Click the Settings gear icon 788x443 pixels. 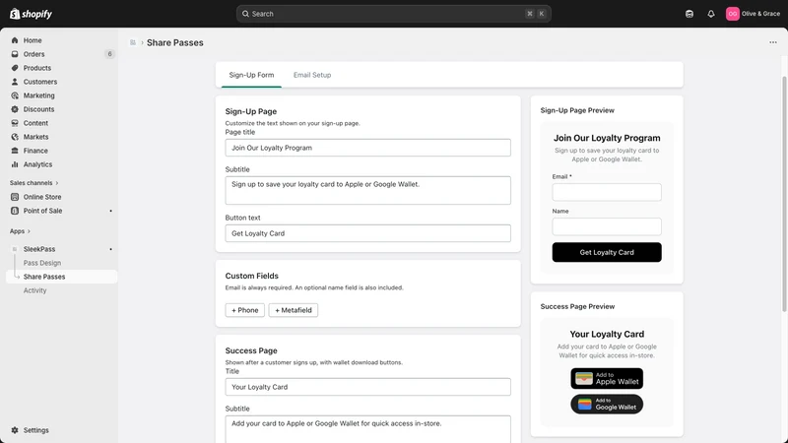pos(15,430)
